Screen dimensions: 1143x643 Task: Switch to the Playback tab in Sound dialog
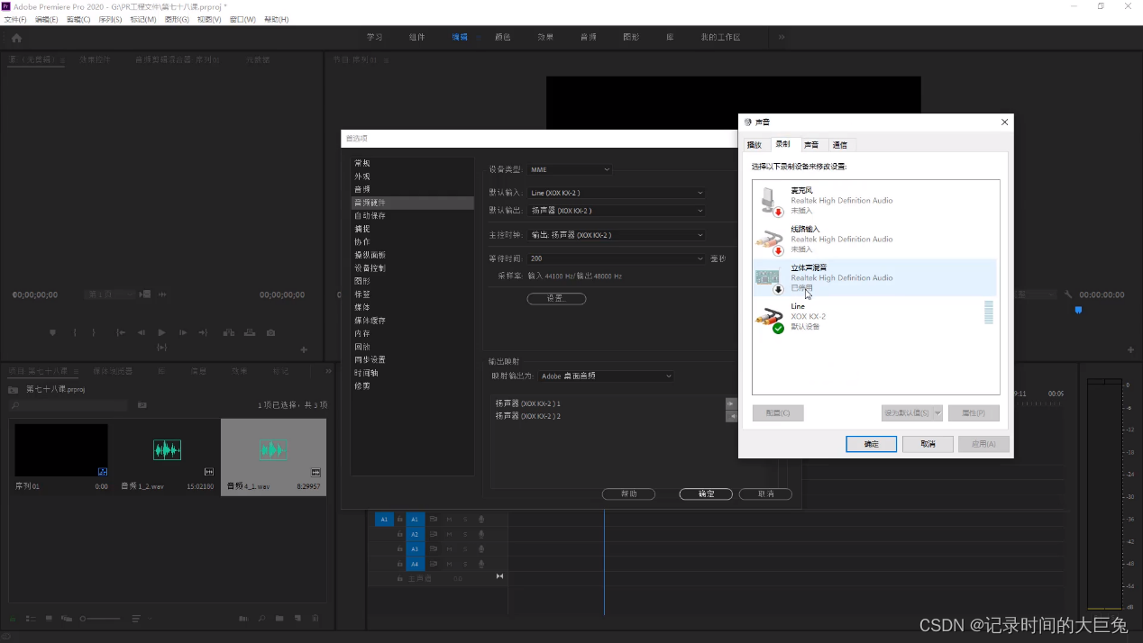click(x=754, y=145)
